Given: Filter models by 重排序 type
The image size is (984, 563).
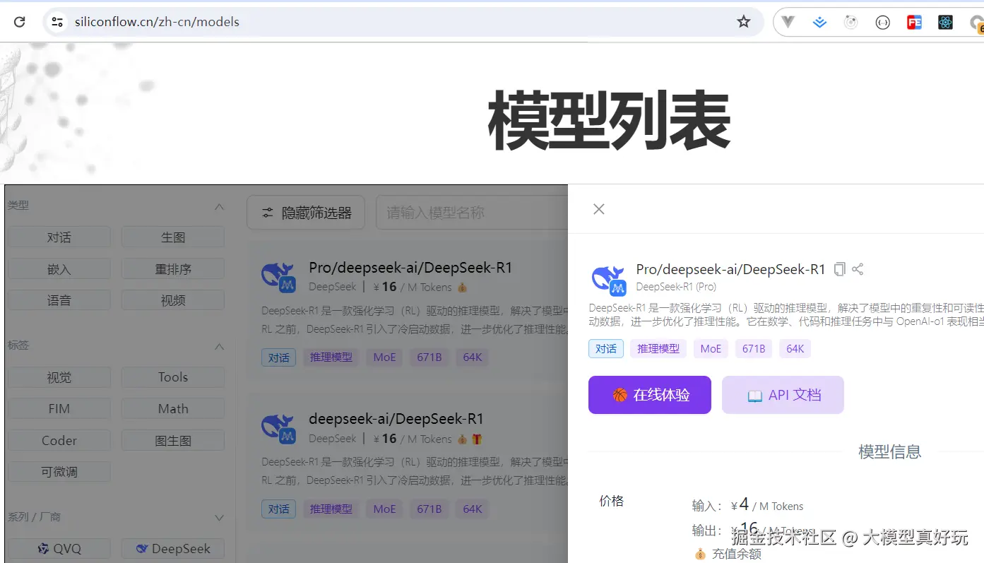Looking at the screenshot, I should click(173, 269).
